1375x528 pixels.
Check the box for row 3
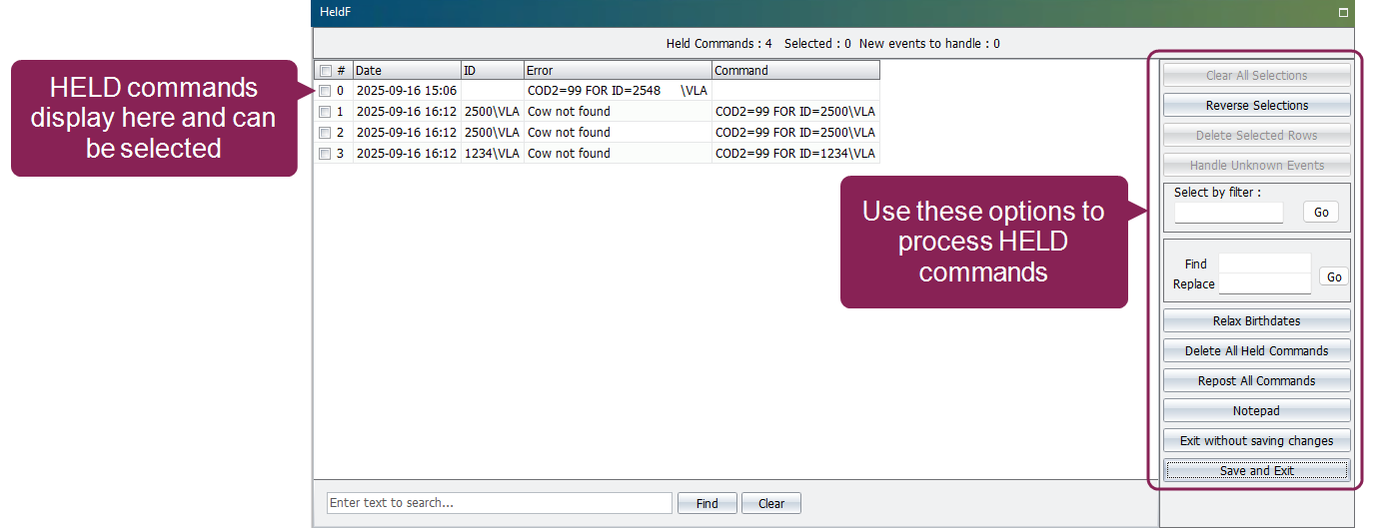pyautogui.click(x=325, y=154)
